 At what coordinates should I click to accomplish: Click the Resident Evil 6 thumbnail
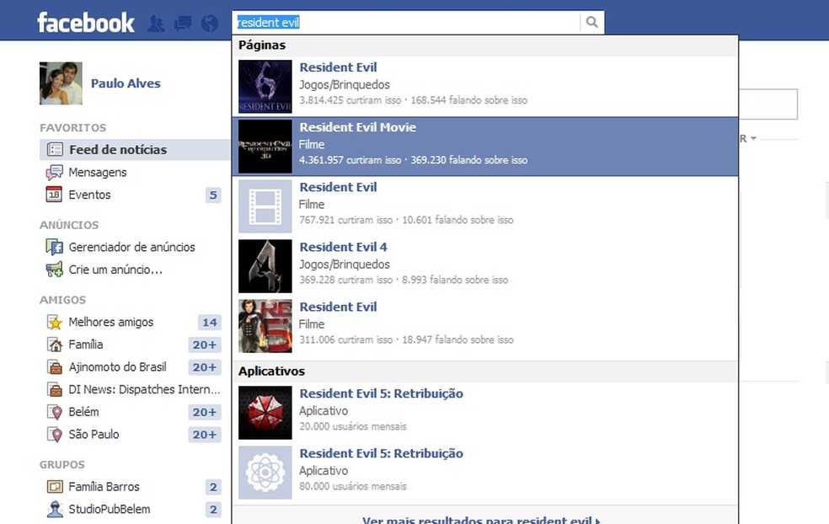(x=265, y=86)
